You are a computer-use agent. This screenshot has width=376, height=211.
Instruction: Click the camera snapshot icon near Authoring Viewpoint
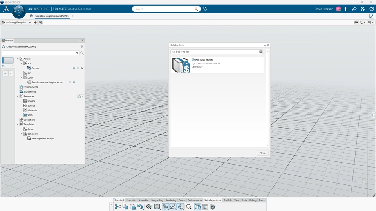point(41,23)
